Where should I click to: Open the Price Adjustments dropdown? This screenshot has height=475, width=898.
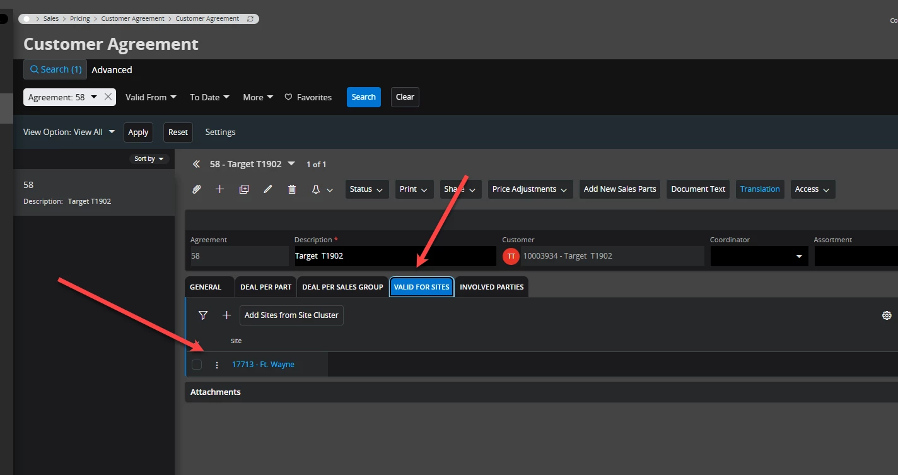tap(530, 189)
